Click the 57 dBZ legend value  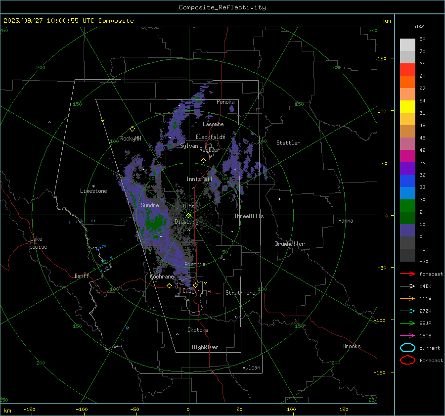pos(422,89)
